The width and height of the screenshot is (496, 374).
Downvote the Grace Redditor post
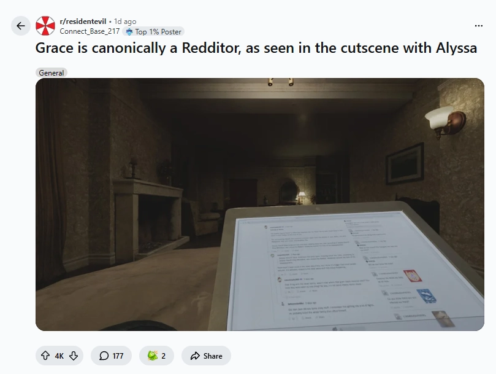(74, 356)
